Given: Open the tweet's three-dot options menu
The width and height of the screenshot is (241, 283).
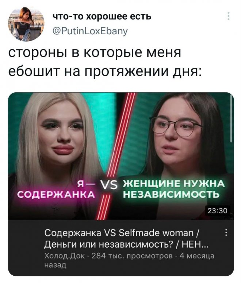Looking at the screenshot, I should tap(229, 16).
